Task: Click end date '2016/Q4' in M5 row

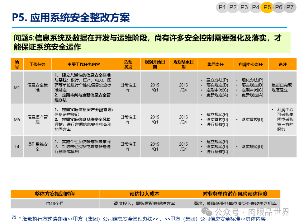Action: pyautogui.click(x=183, y=119)
